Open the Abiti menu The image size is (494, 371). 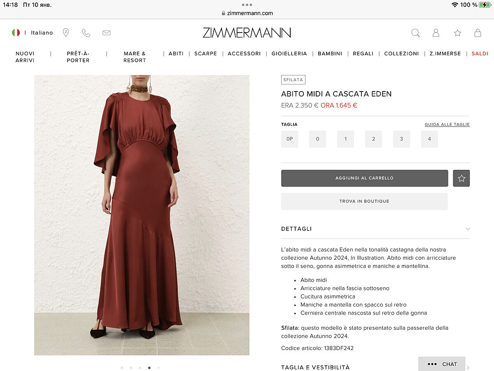click(x=176, y=54)
